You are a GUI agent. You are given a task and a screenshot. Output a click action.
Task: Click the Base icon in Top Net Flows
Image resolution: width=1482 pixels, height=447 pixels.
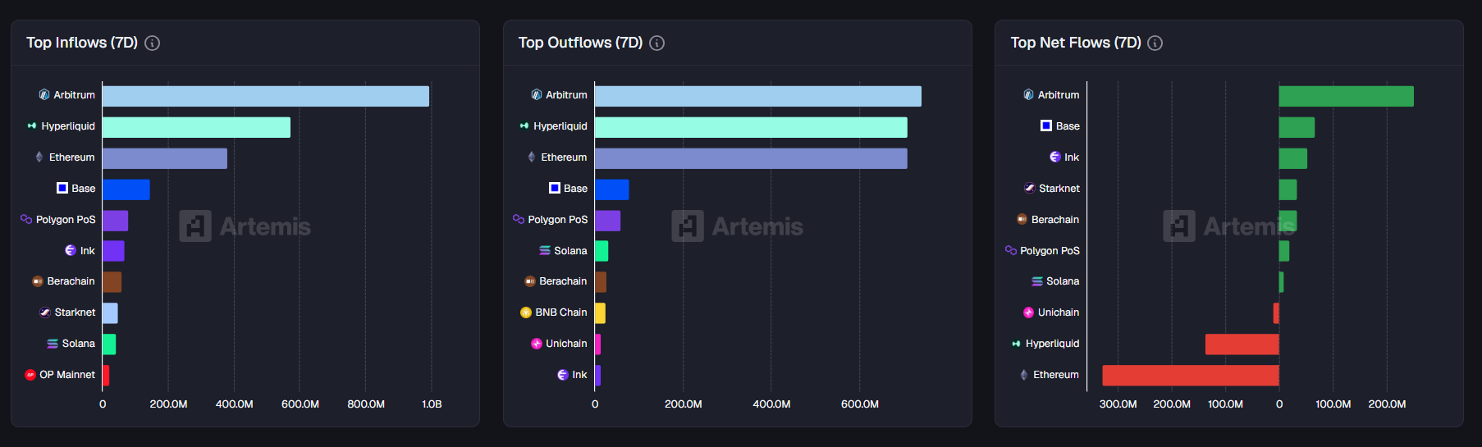[x=1046, y=125]
